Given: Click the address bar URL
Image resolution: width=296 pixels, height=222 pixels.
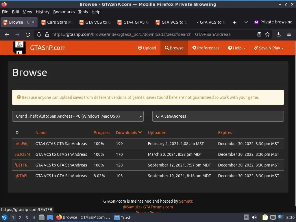Looking at the screenshot, I should 141,35.
